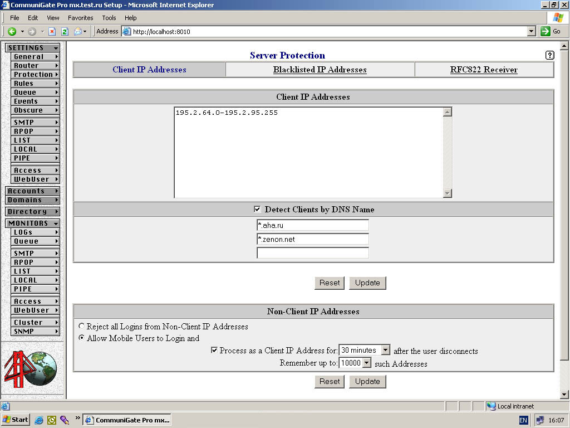Click the Stop loading icon

coord(52,32)
